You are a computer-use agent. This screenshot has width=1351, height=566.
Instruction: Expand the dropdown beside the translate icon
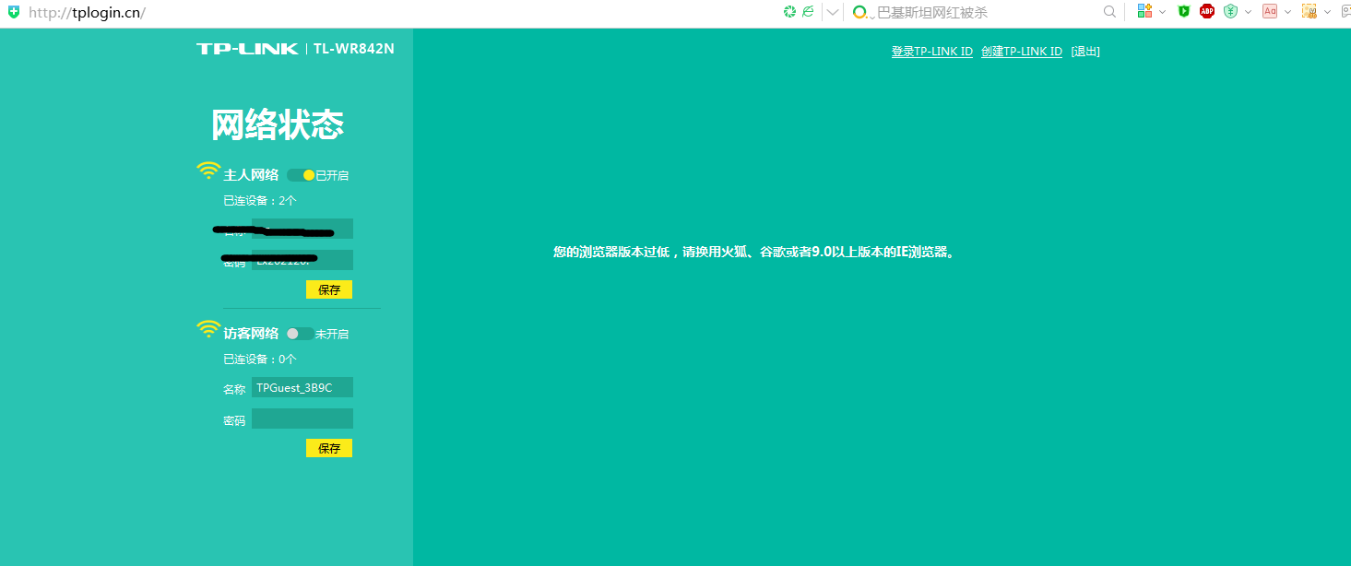point(1288,12)
